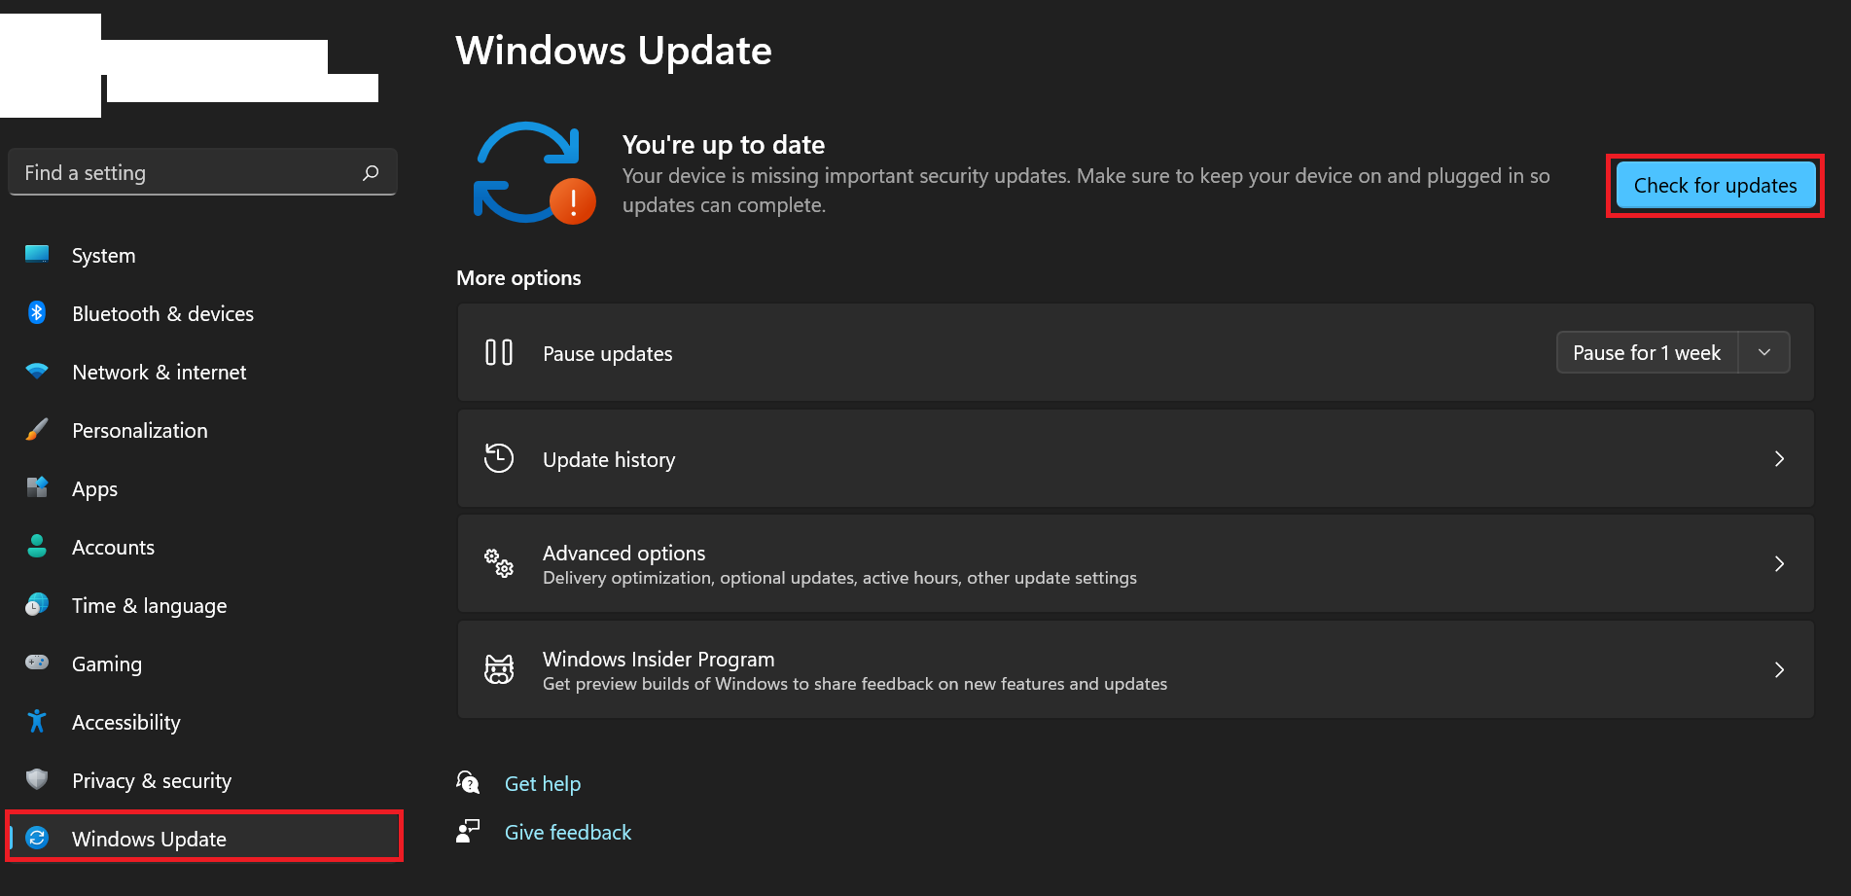Open Update history via its chevron
Viewport: 1851px width, 896px height.
pos(1779,458)
